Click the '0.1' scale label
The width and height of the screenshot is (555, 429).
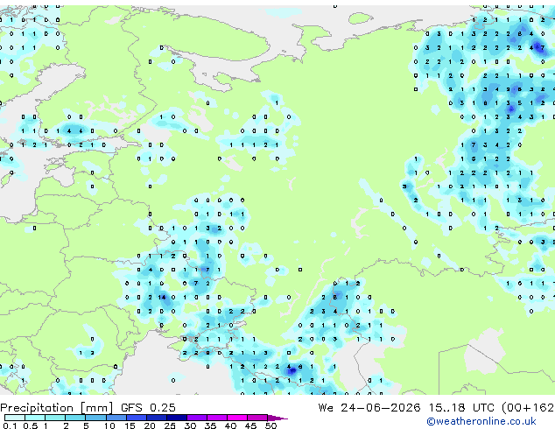pos(10,425)
